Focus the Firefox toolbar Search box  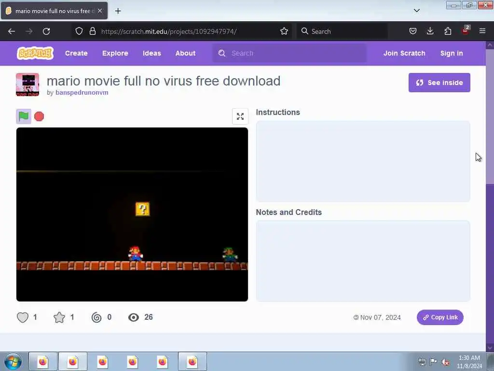[x=342, y=31]
